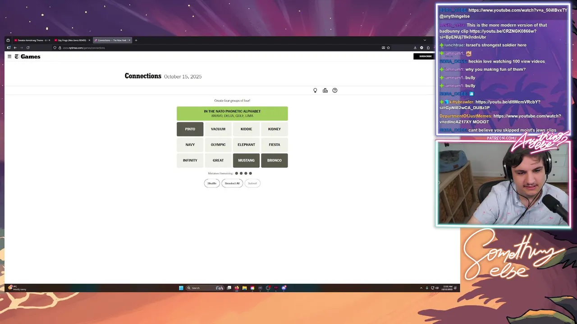Expand the list all tabs chevron

point(425,40)
